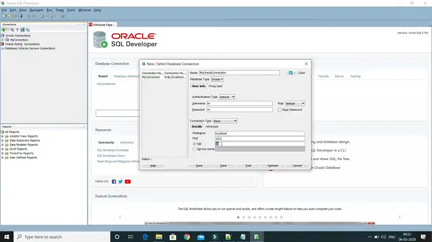The width and height of the screenshot is (432, 242).
Task: Click the Open folder toolbar icon
Action: pyautogui.click(x=10, y=16)
